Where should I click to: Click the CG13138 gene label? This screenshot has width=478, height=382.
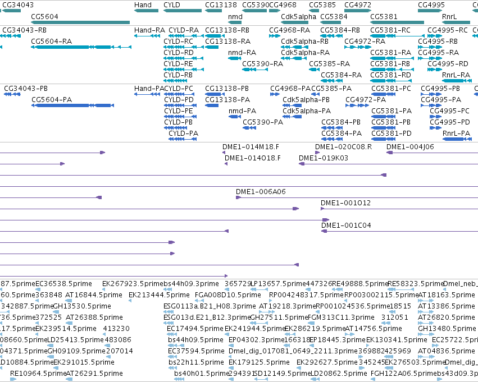coord(221,5)
